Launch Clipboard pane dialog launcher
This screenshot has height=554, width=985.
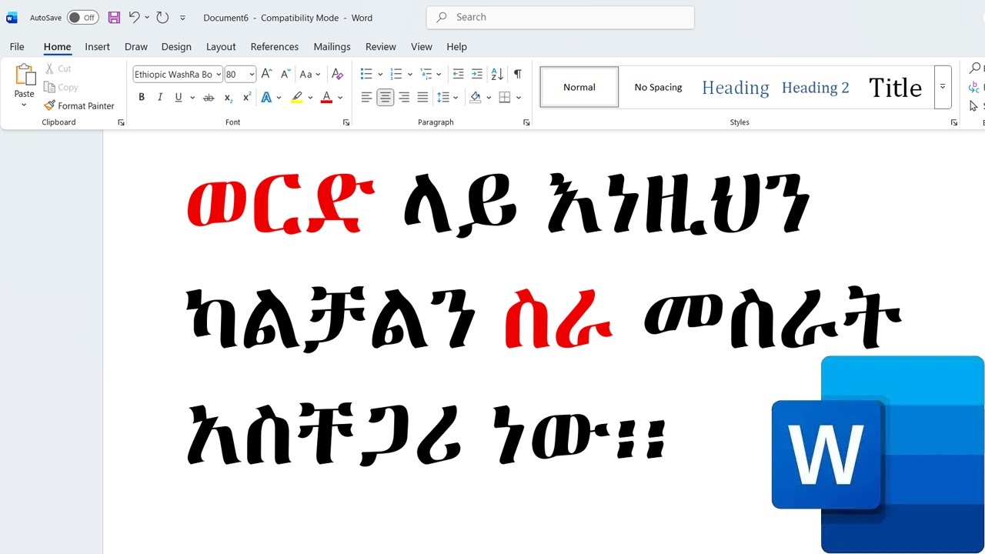(121, 122)
